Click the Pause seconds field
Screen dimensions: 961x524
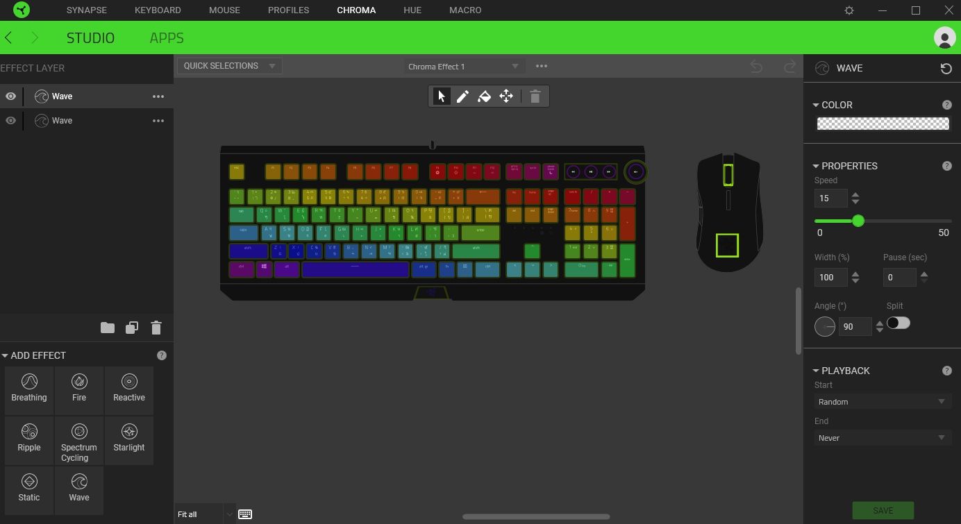pyautogui.click(x=900, y=277)
